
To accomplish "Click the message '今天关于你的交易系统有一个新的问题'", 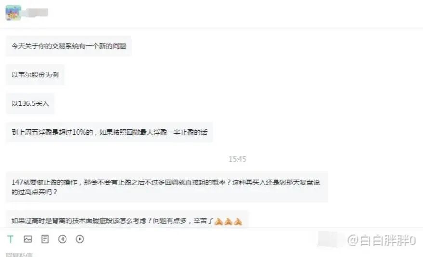I will pyautogui.click(x=69, y=46).
